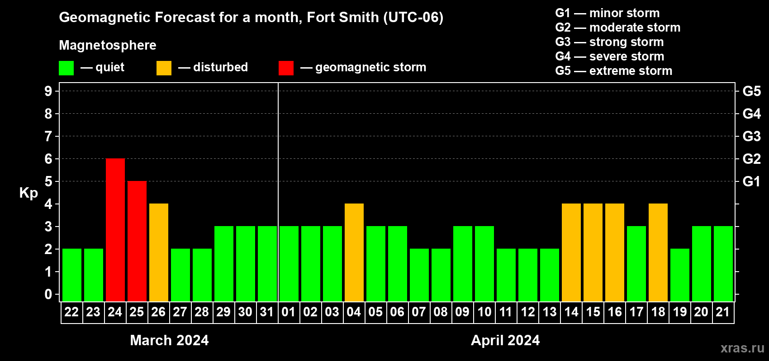
Task: Click the Kp value 9 axis label
Action: (48, 91)
